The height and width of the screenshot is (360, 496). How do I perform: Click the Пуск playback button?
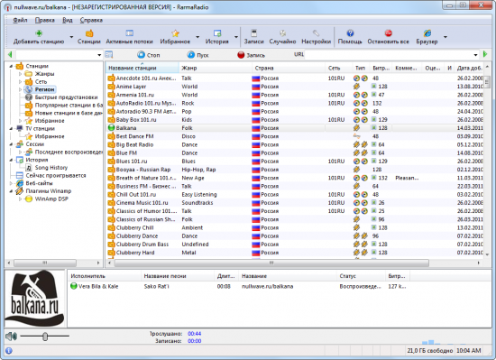coord(197,55)
